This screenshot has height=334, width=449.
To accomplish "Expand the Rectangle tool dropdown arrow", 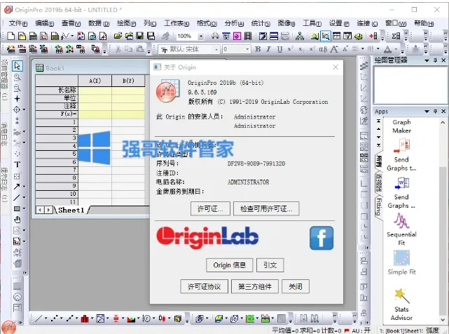I will 24,208.
